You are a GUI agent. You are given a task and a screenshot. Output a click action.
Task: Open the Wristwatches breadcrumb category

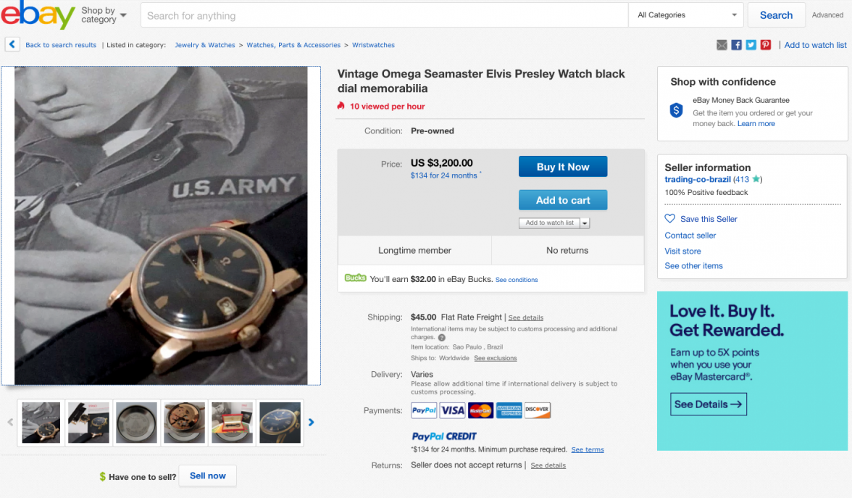click(x=373, y=45)
